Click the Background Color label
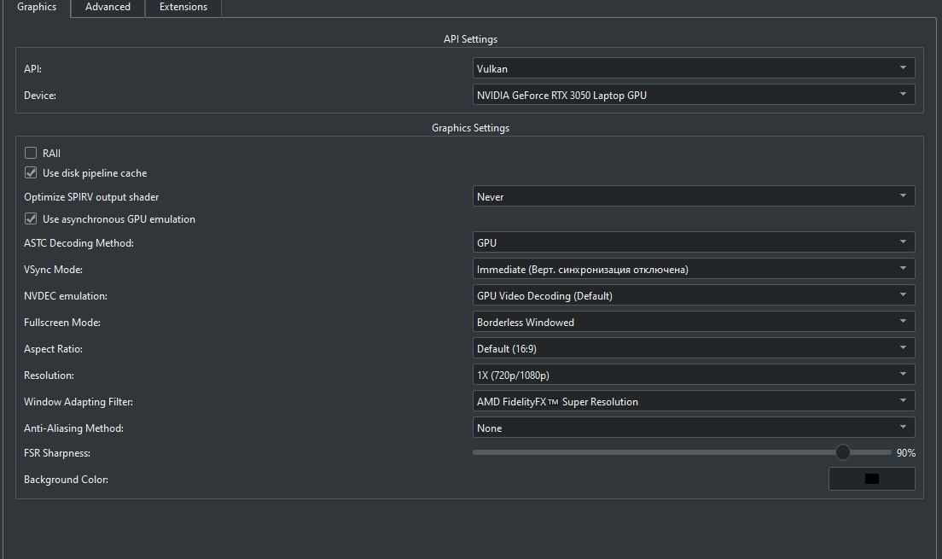The height and width of the screenshot is (559, 942). [x=66, y=480]
